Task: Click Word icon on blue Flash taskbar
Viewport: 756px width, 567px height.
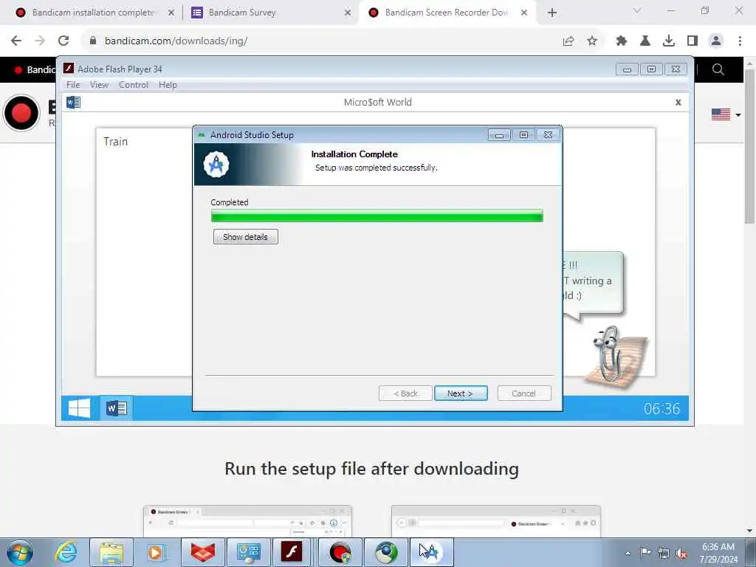Action: pos(117,408)
